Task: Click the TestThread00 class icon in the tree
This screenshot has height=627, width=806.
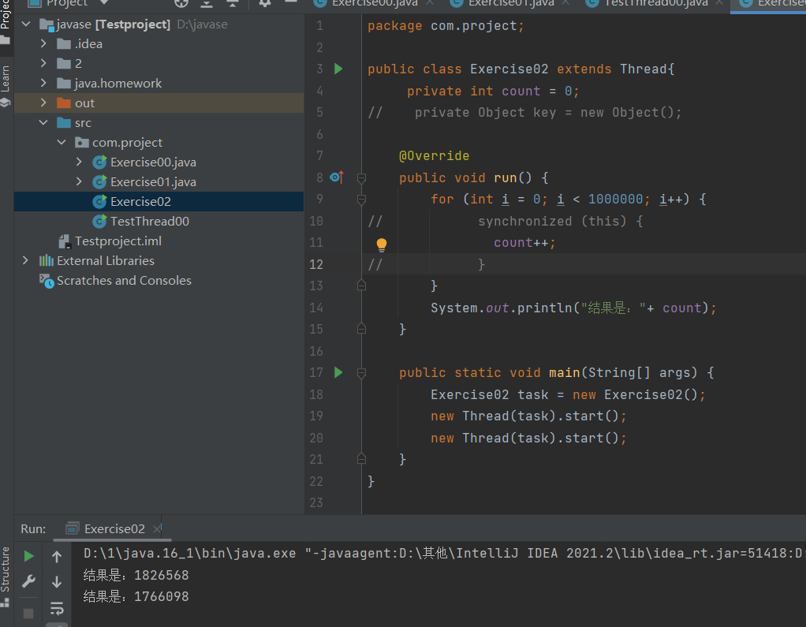Action: (99, 222)
